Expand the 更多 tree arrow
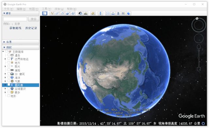This screenshot has height=128, width=209. [5, 92]
